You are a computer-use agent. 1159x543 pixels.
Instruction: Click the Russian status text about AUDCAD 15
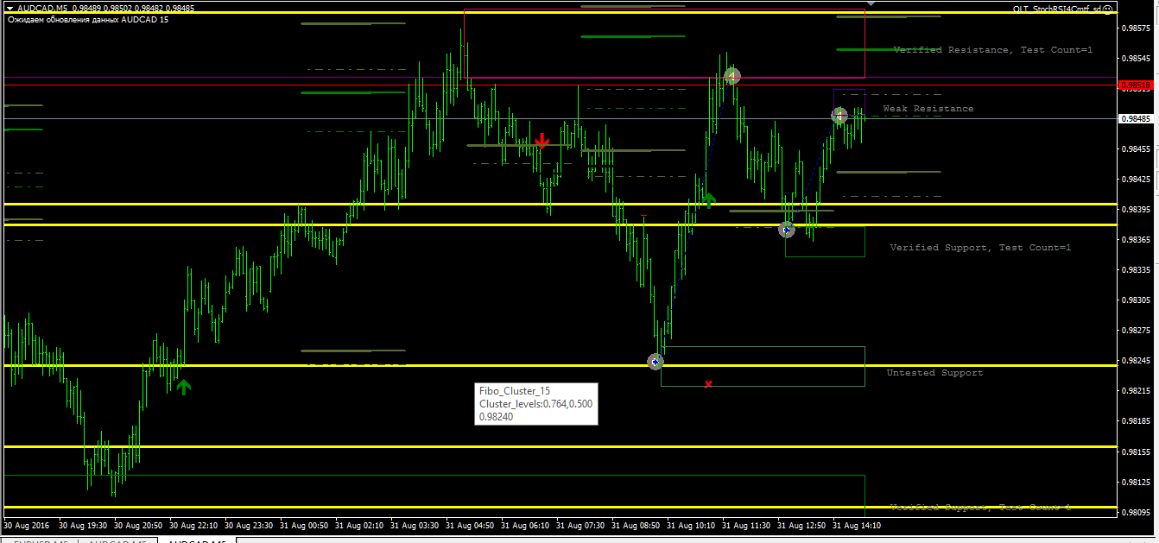pos(88,19)
